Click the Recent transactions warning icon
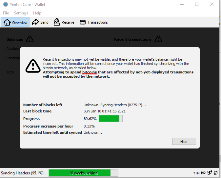Viewport: 221px width, 178px height. [x=158, y=39]
